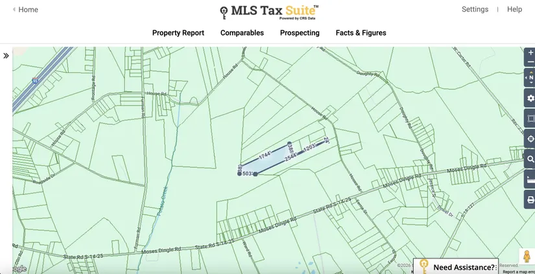Click the Help link

click(514, 10)
